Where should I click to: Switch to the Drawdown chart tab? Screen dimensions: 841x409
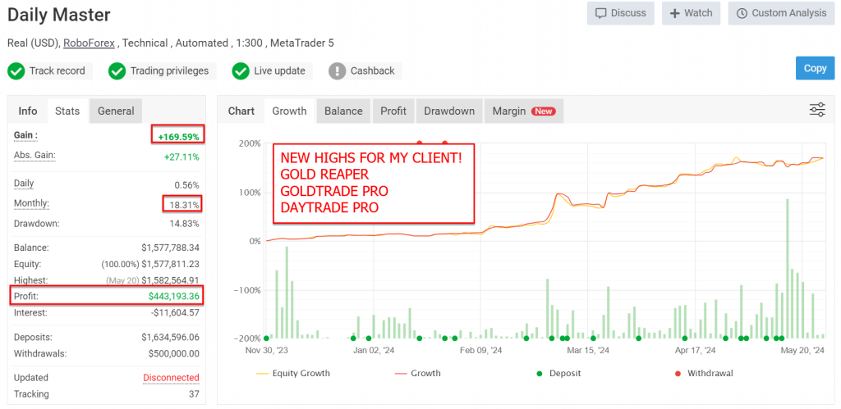449,111
